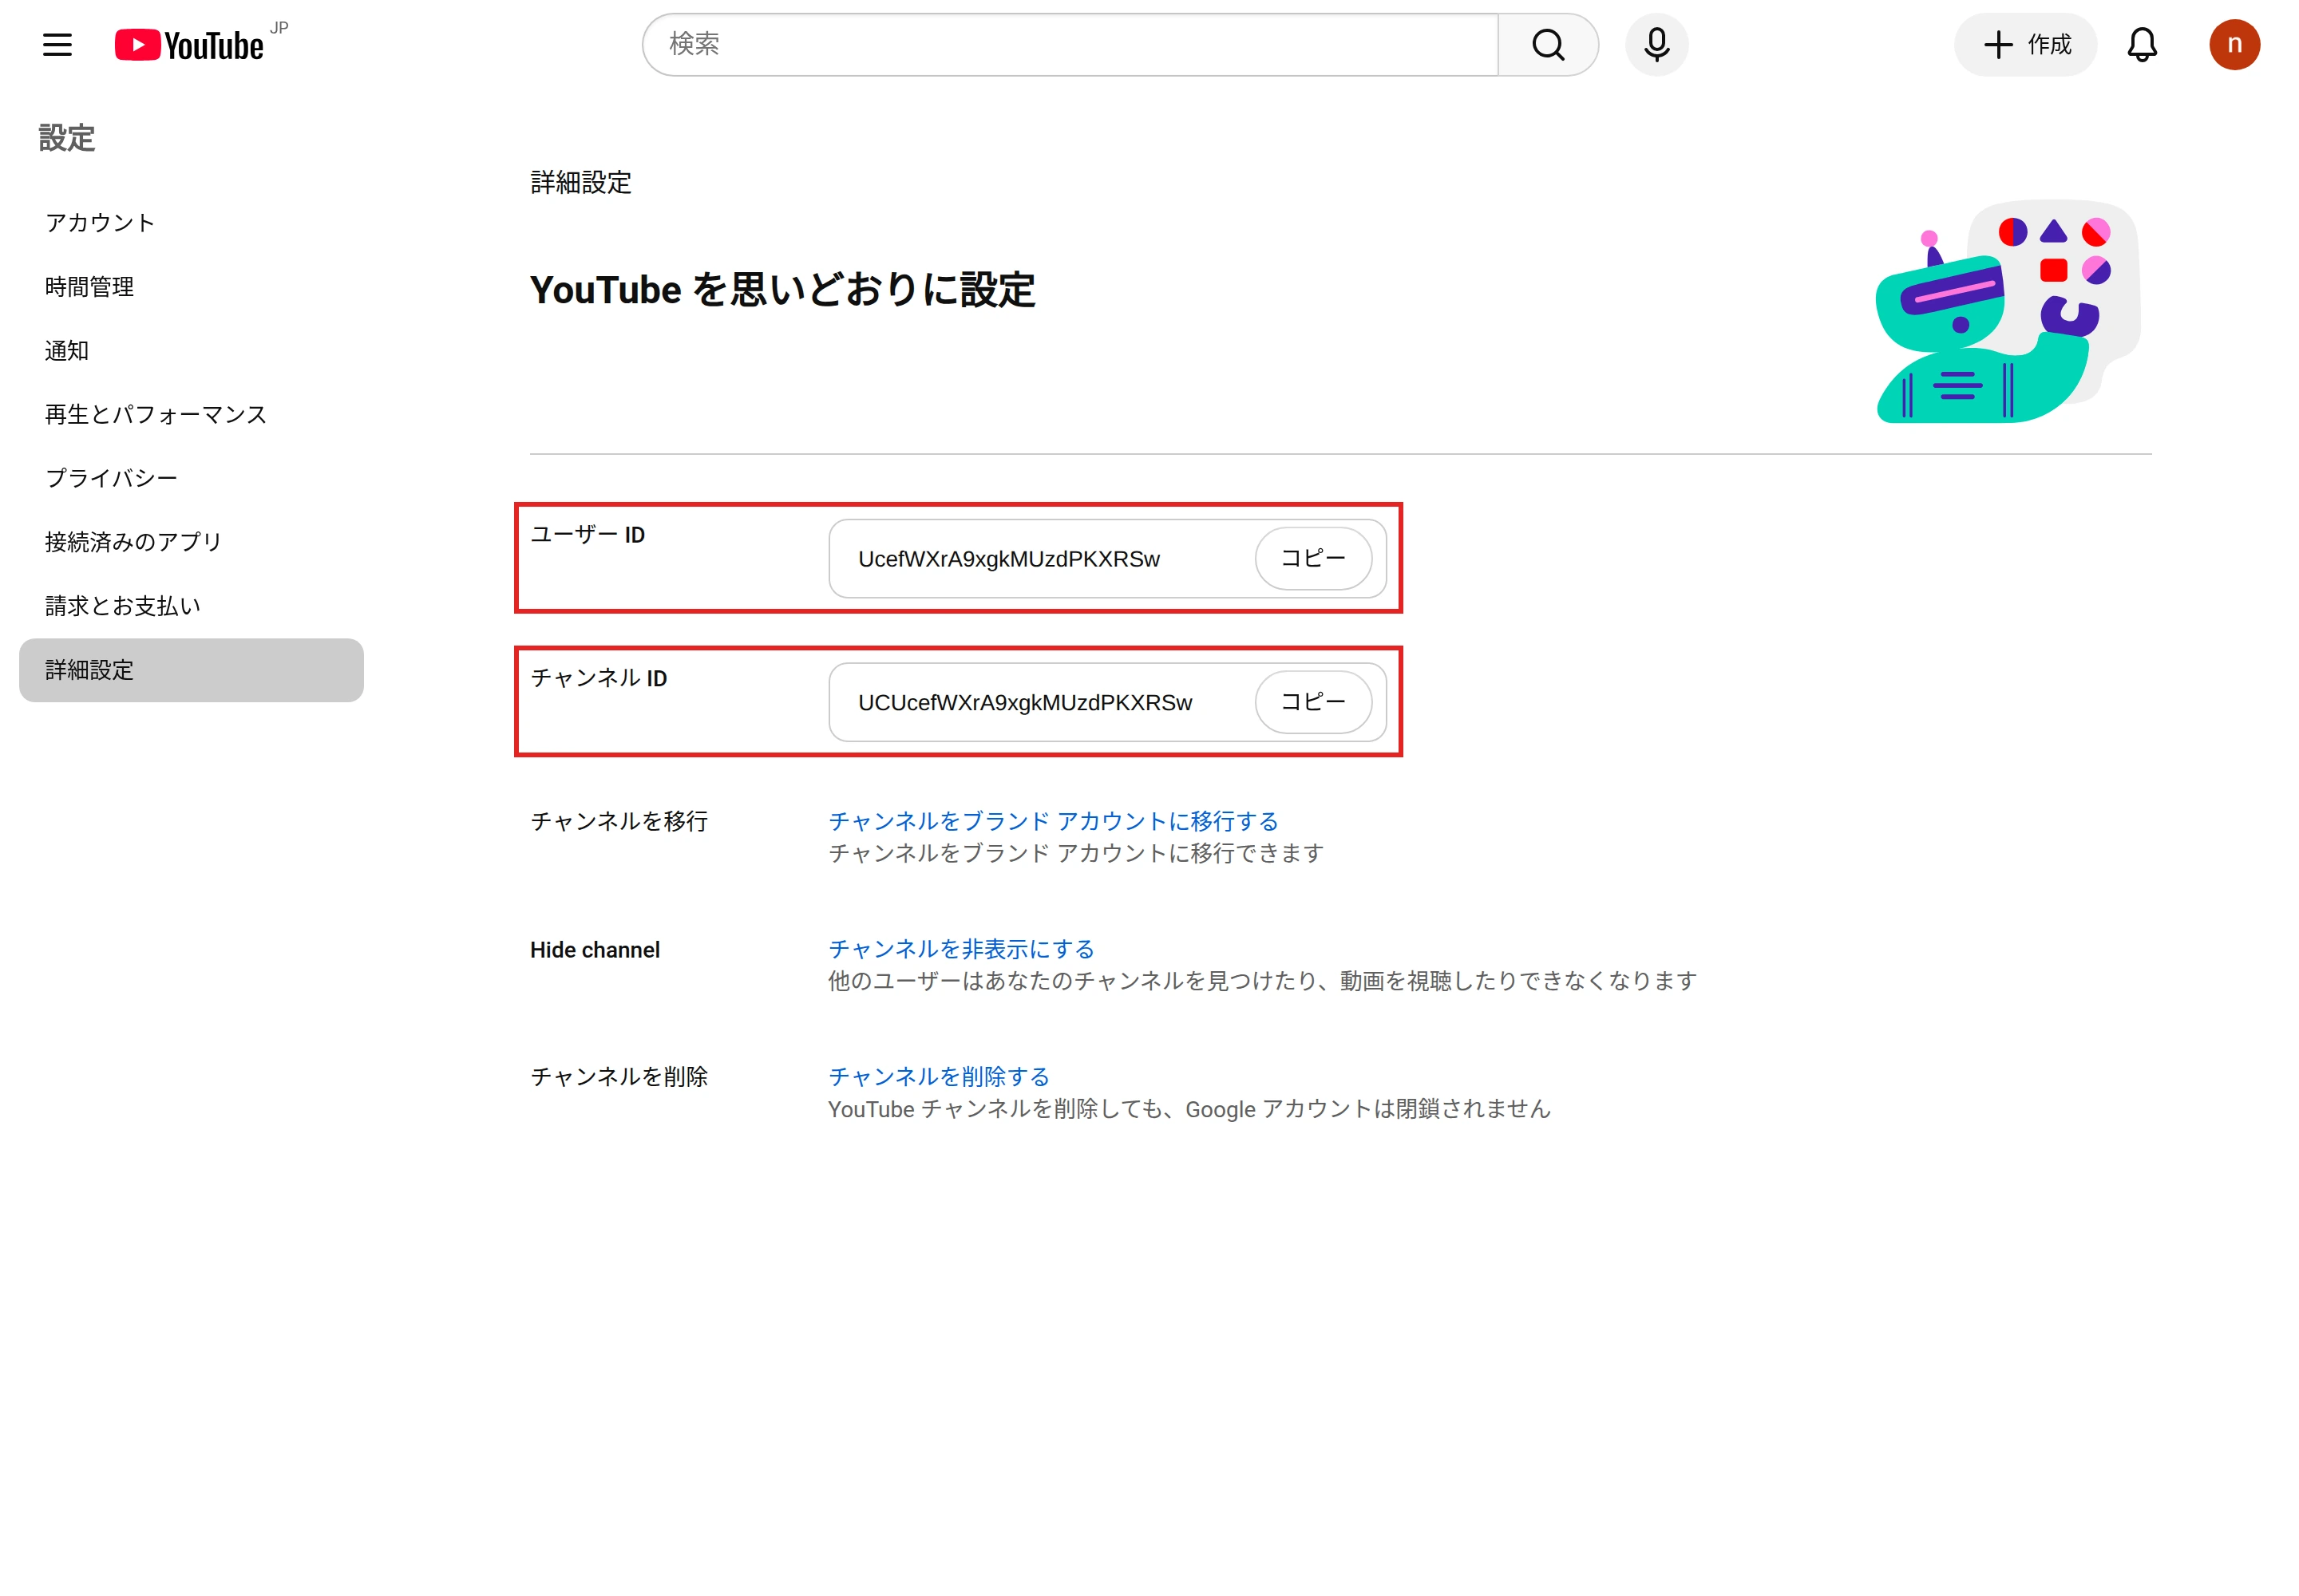Click the 設定 sidebar title
The width and height of the screenshot is (2299, 1596).
coord(67,137)
